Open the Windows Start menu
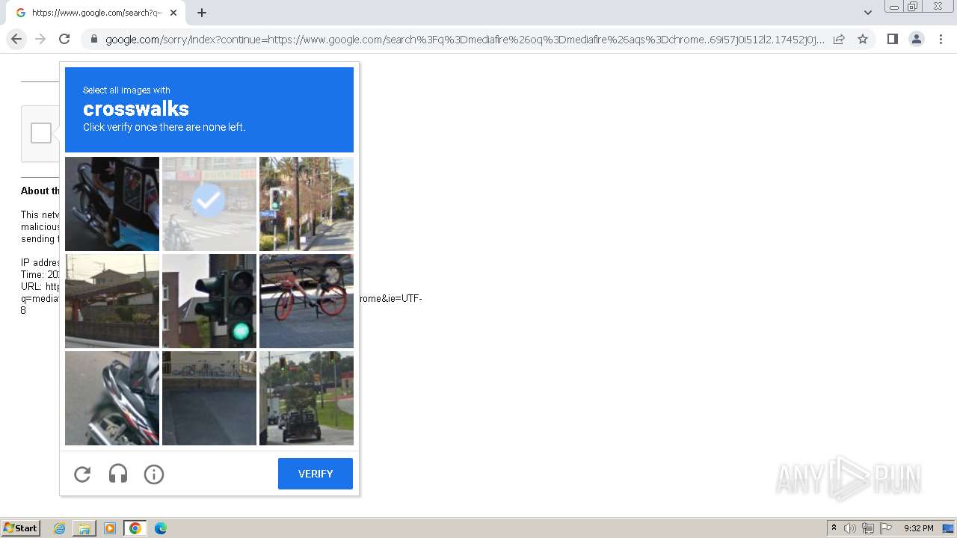957x538 pixels. [x=21, y=528]
